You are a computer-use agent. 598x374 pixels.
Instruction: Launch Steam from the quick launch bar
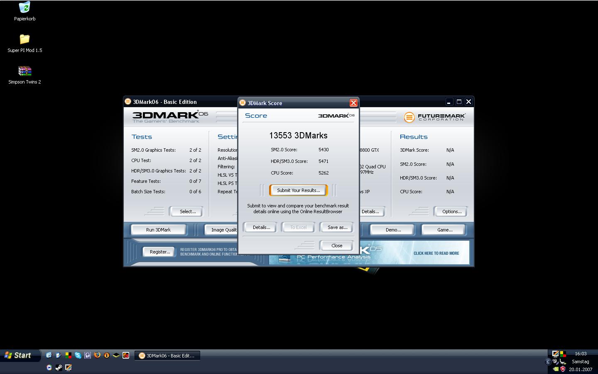click(59, 367)
